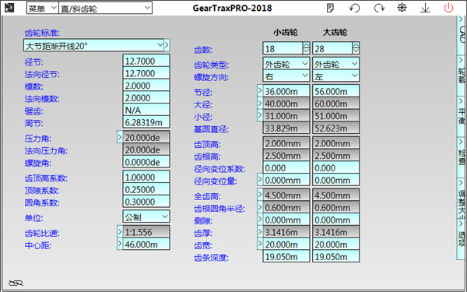Viewport: 467px width, 292px height.
Task: Click the arrow beside 侧隙 value
Action: tap(260, 220)
